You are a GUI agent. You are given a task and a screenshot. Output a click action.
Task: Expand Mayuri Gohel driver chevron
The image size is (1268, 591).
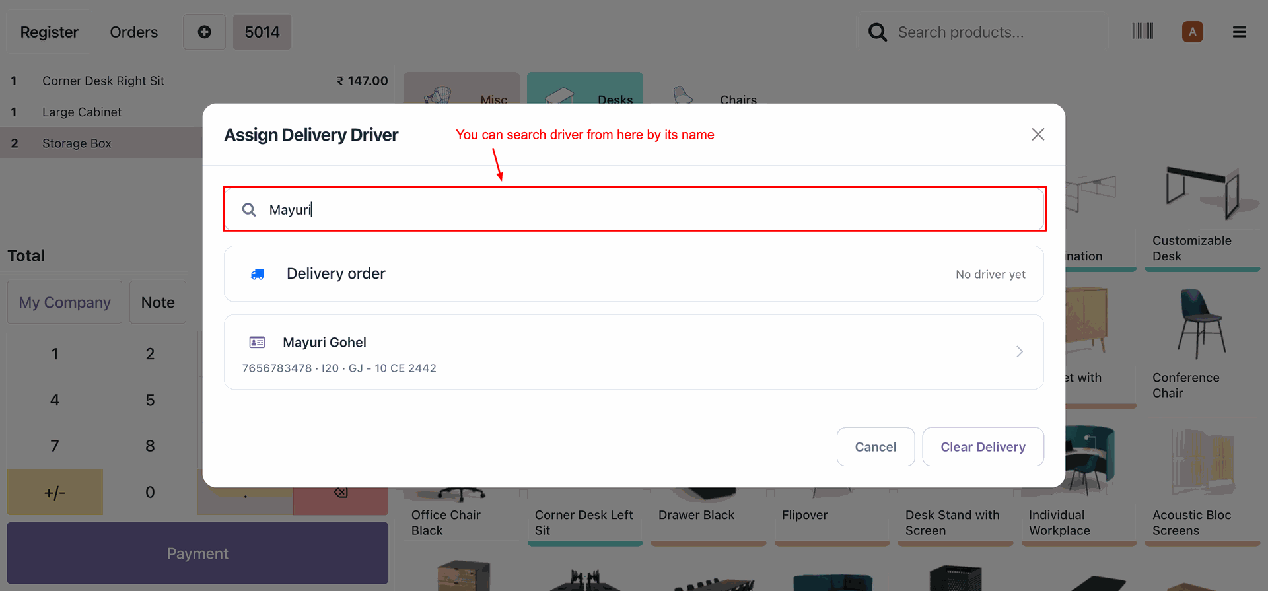1020,351
